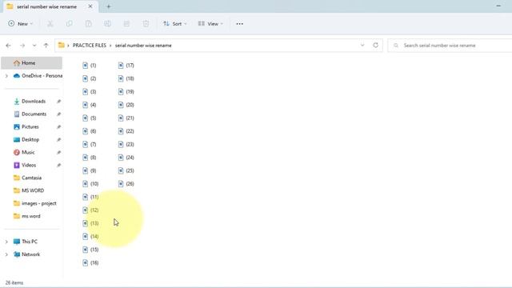512x288 pixels.
Task: Click the pin icon beside Videos
Action: point(58,166)
